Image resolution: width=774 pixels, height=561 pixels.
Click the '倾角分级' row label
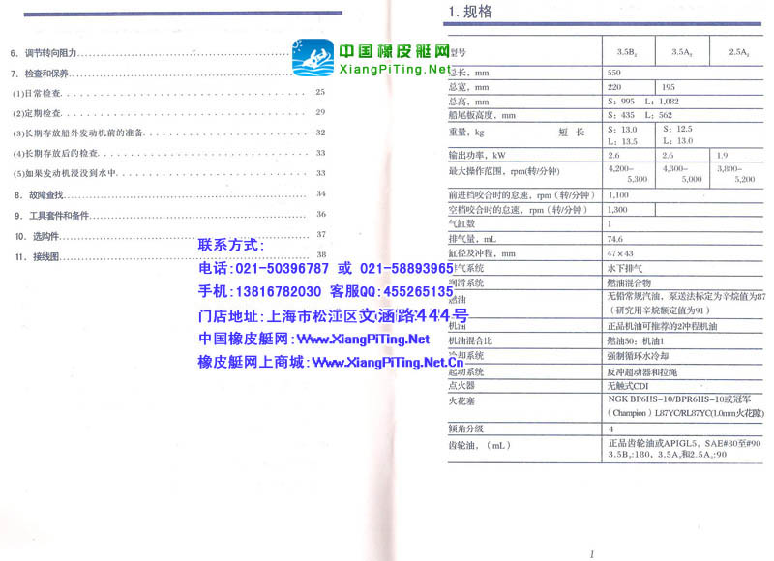pos(466,428)
